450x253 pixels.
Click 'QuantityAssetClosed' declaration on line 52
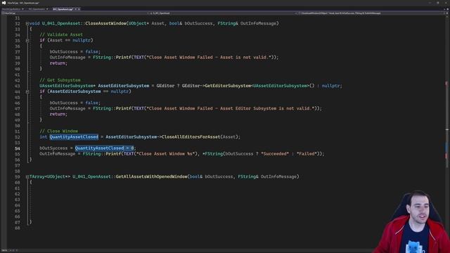(x=74, y=137)
